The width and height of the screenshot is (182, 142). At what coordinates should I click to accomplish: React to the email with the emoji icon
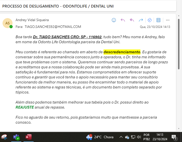tap(114, 20)
